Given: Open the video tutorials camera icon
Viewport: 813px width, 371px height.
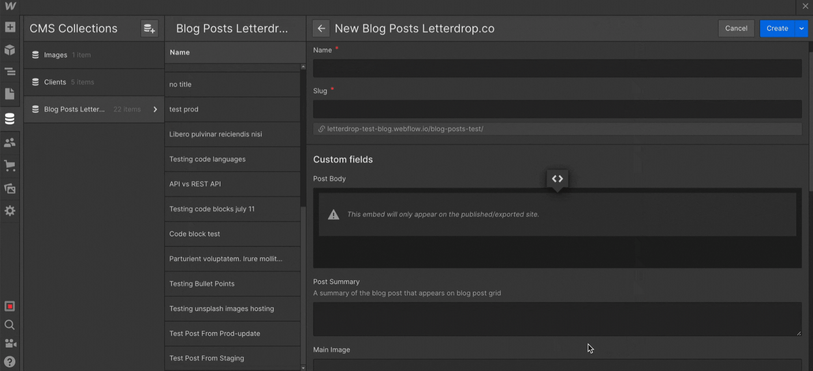Looking at the screenshot, I should (10, 343).
